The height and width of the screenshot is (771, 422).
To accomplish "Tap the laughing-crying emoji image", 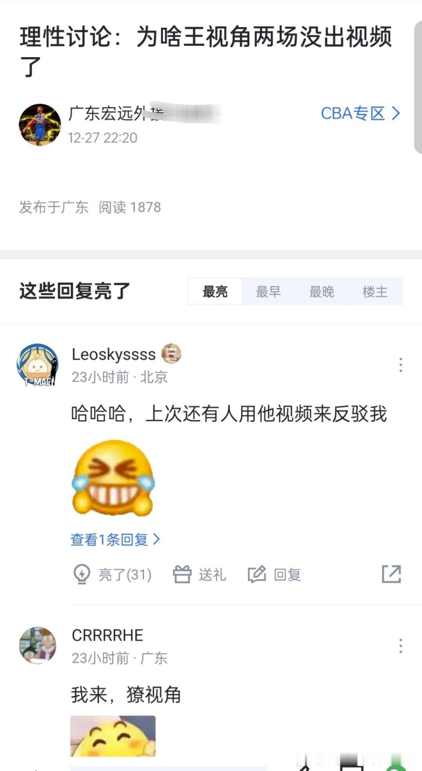I will [x=113, y=478].
